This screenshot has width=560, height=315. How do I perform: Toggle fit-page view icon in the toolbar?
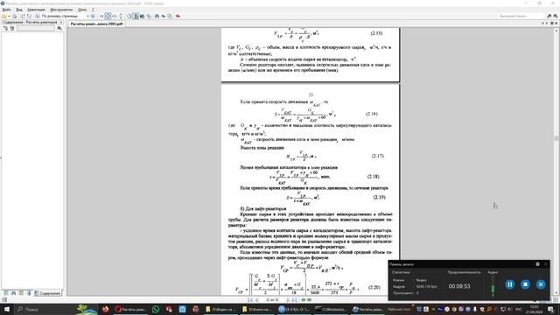click(108, 16)
